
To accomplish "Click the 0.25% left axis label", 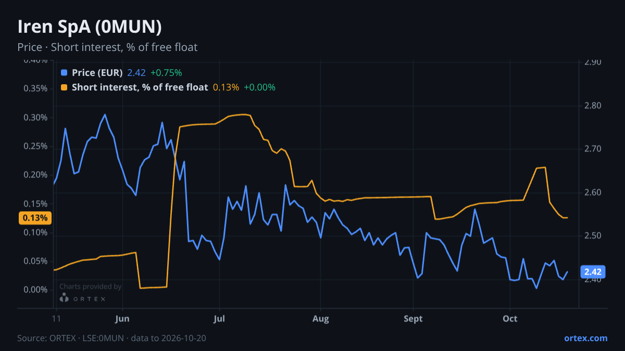I will (x=36, y=146).
